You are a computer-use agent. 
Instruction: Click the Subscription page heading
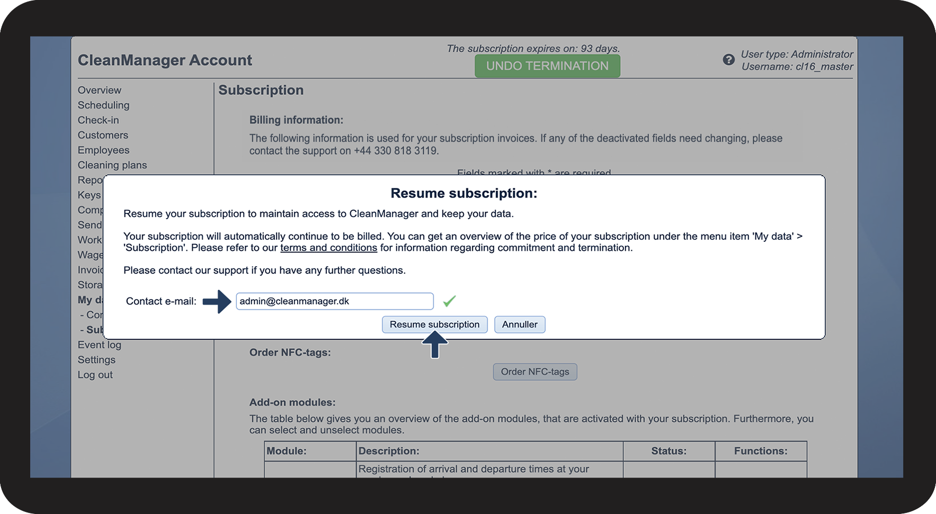tap(261, 90)
